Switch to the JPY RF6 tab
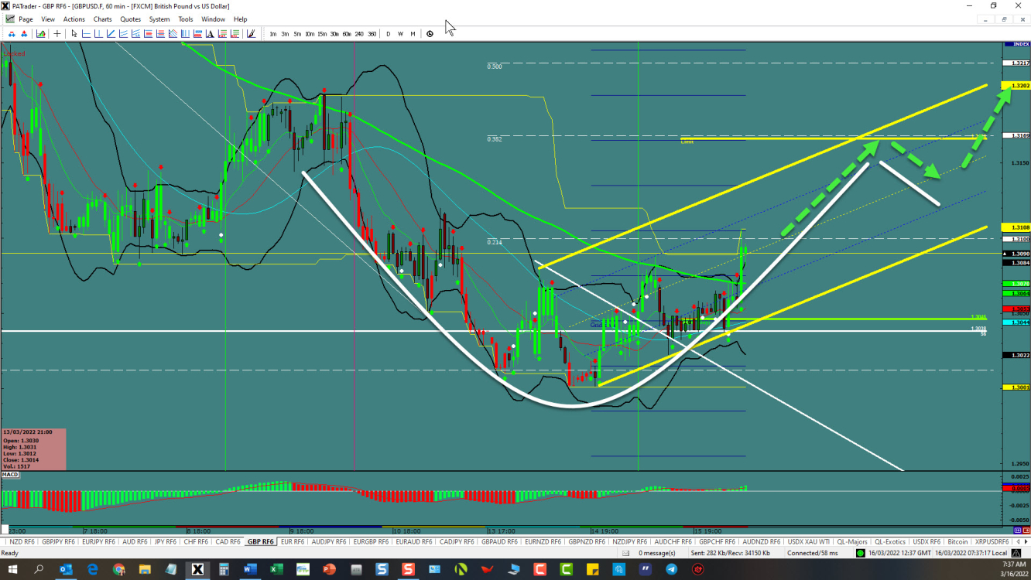This screenshot has width=1031, height=580. click(x=166, y=541)
